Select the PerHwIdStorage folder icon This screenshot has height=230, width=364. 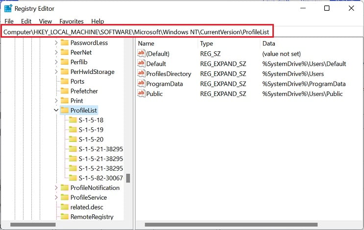[x=65, y=71]
